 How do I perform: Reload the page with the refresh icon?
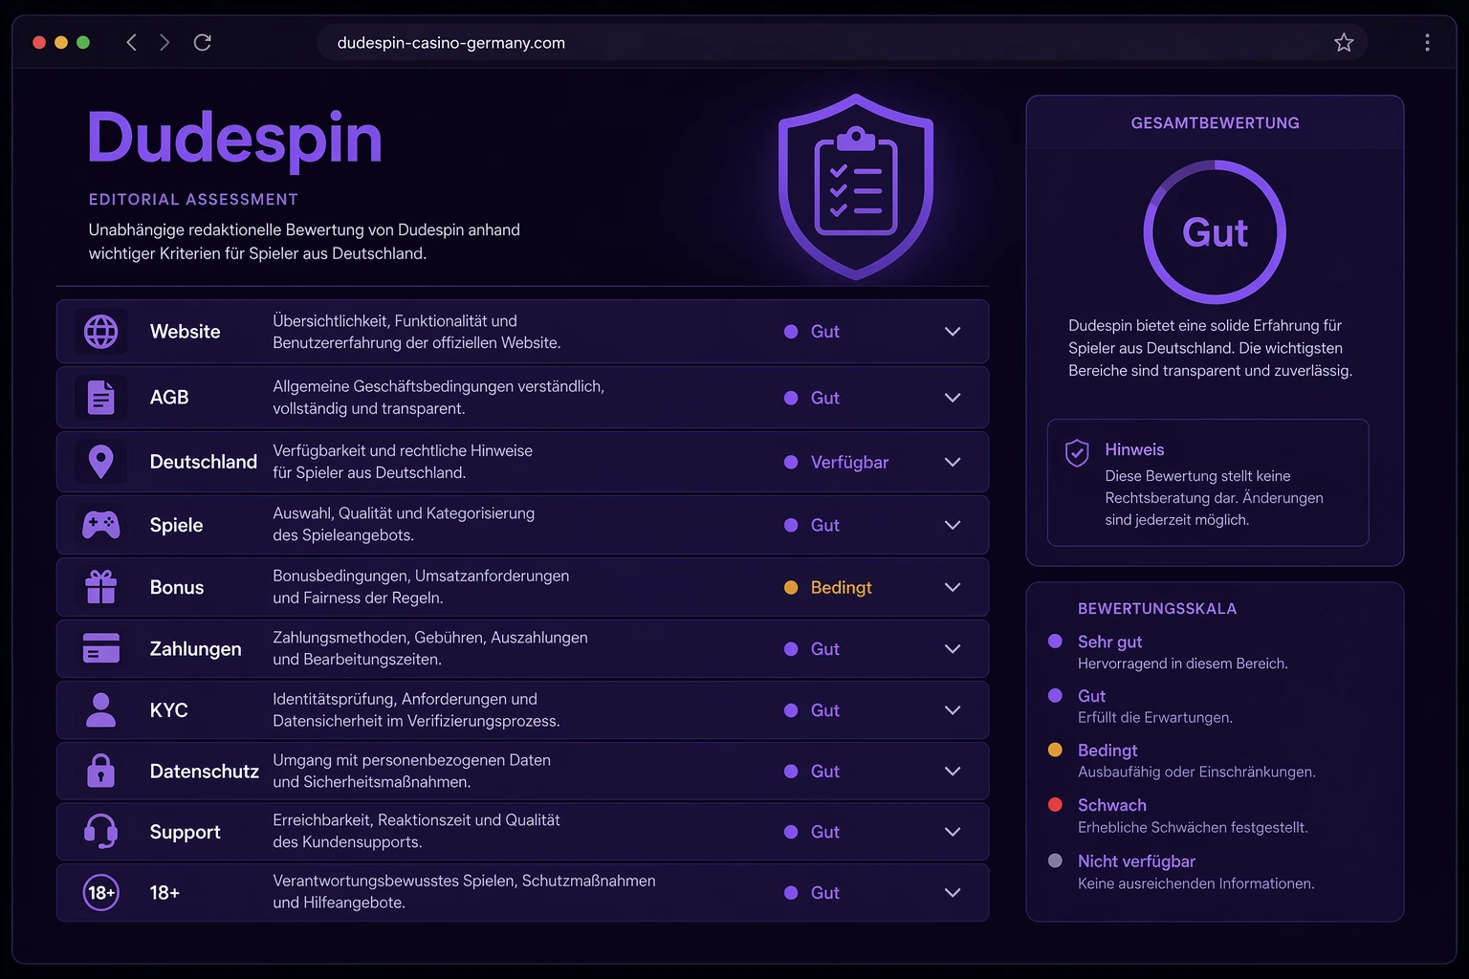(x=202, y=42)
